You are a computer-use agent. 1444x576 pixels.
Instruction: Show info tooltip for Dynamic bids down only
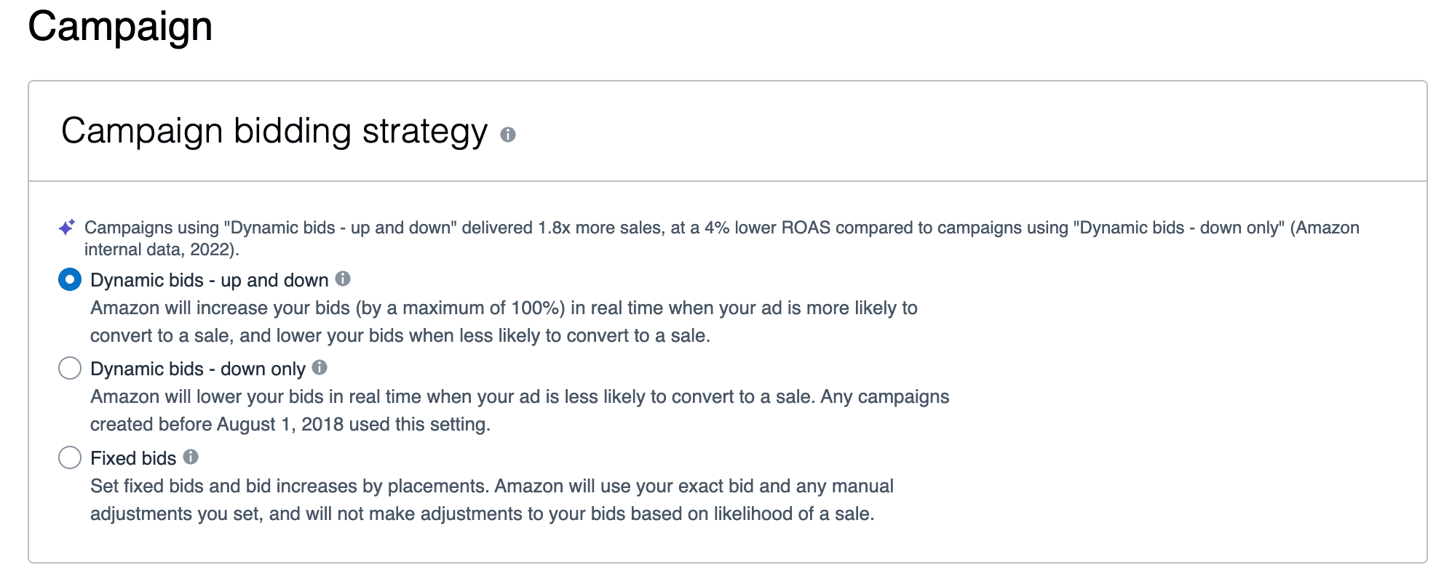tap(320, 367)
